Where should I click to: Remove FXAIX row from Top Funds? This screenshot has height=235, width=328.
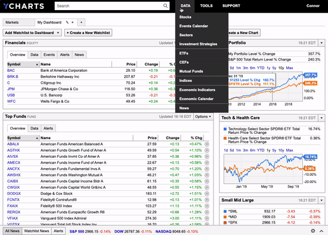click(207, 206)
